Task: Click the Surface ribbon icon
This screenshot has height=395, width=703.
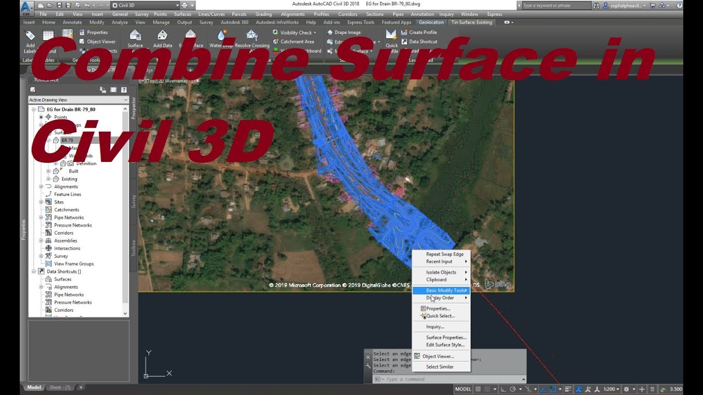Action: pyautogui.click(x=135, y=38)
